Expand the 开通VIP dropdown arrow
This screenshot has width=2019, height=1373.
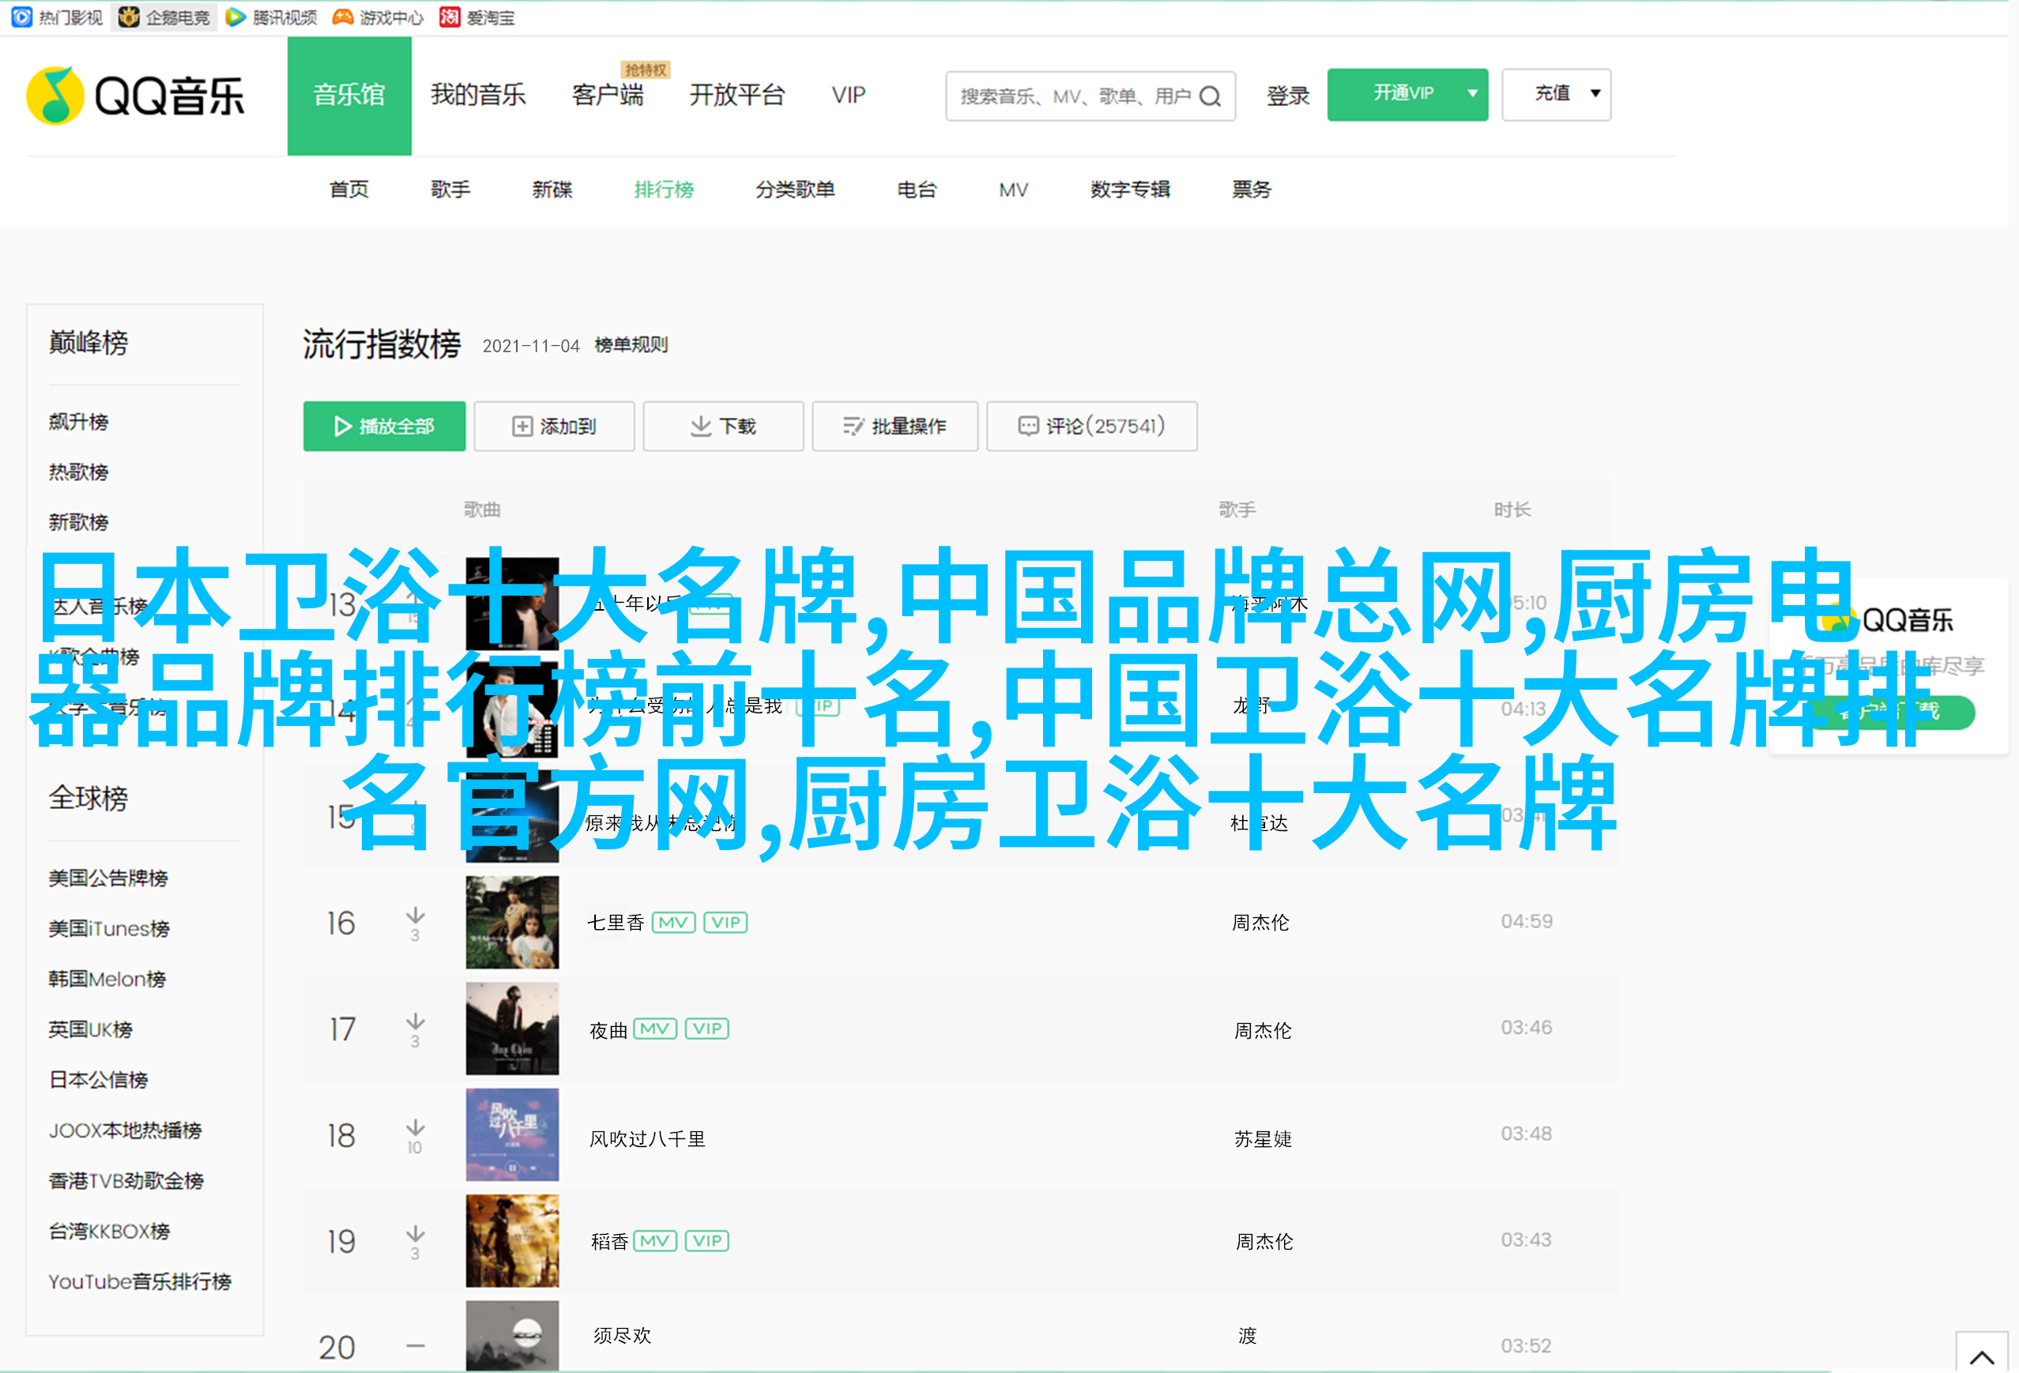(x=1472, y=94)
